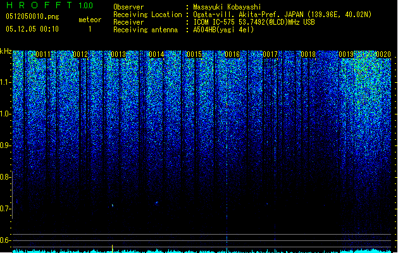The height and width of the screenshot is (253, 398).
Task: Click the meteor count value 1
Action: [x=90, y=29]
